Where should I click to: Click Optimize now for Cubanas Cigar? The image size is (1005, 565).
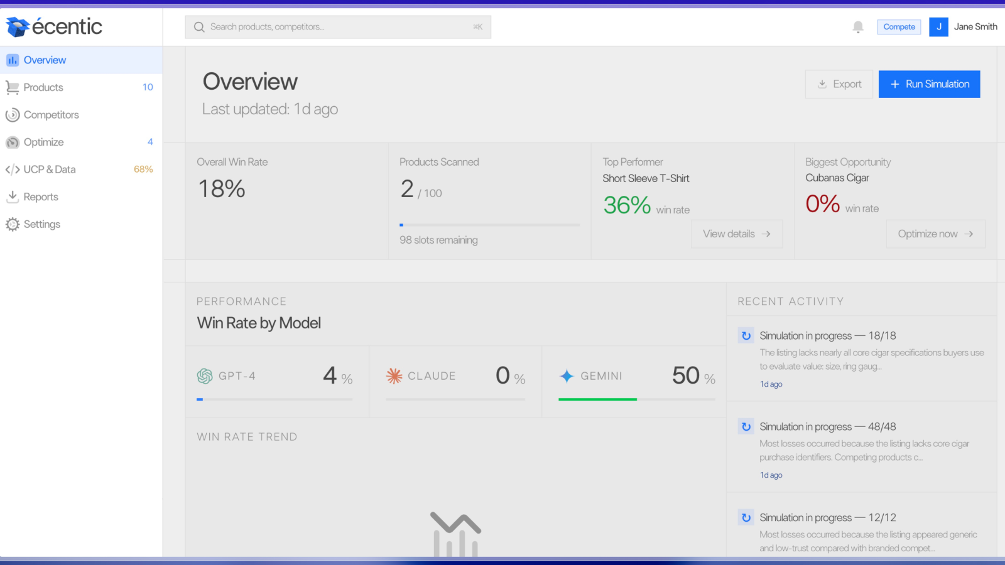936,234
